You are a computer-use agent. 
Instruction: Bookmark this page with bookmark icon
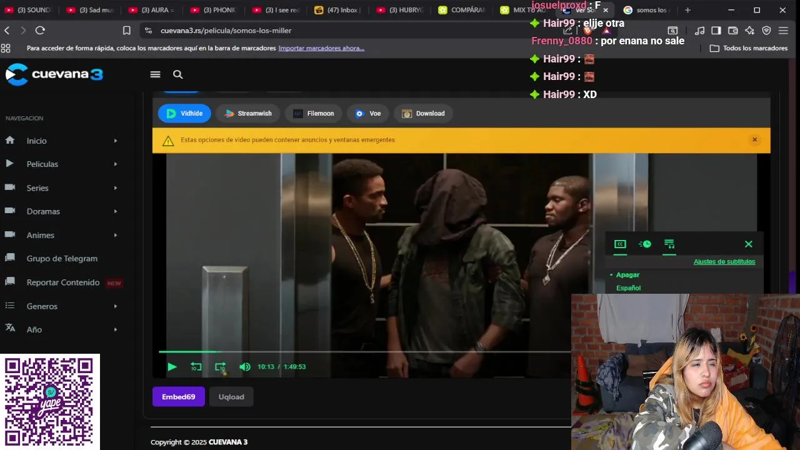click(x=126, y=31)
